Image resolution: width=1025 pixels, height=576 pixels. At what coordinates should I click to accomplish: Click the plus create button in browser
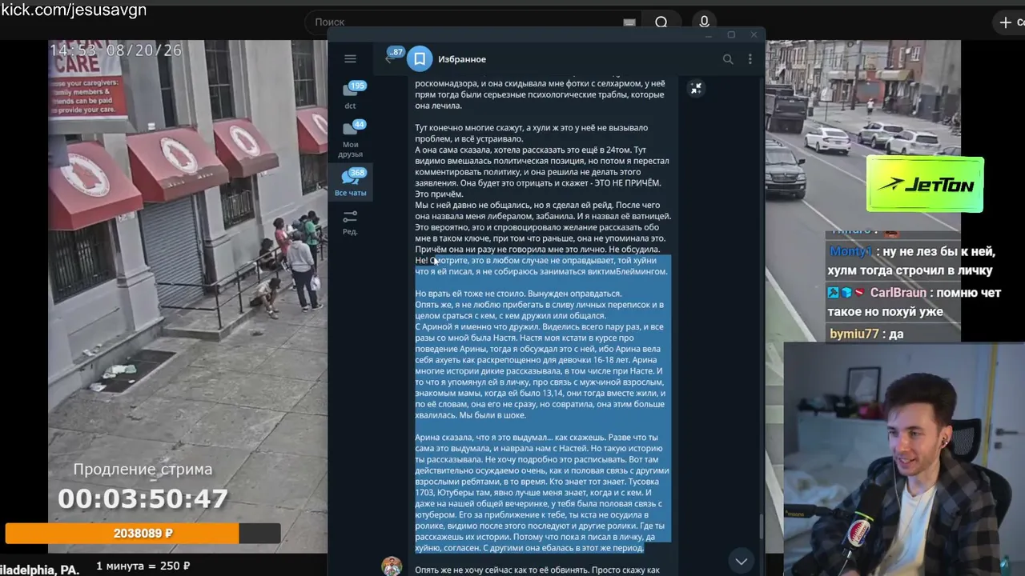coord(1006,22)
